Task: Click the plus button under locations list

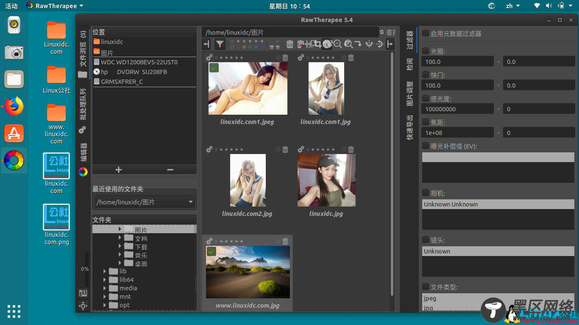Action: coord(119,170)
